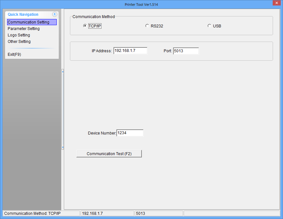Screen dimensions: 283x219
Task: Switch communication method to USB
Action: [209, 26]
